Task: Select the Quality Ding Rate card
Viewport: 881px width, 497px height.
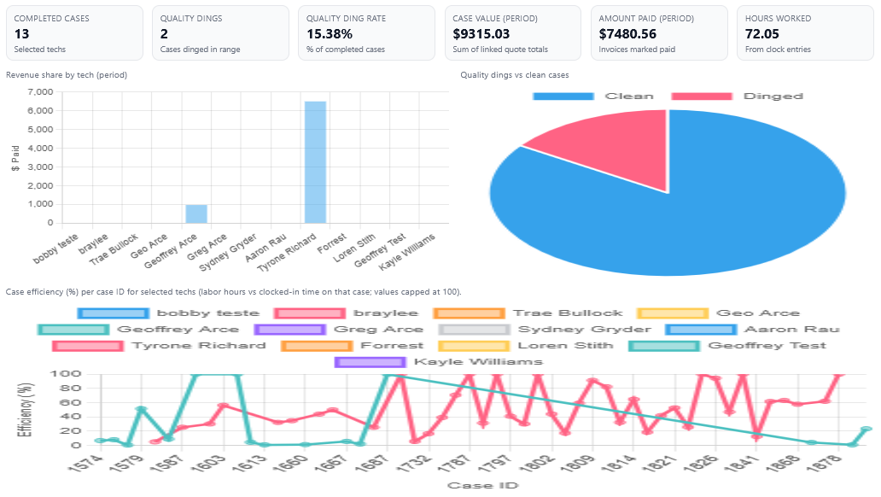Action: (367, 33)
